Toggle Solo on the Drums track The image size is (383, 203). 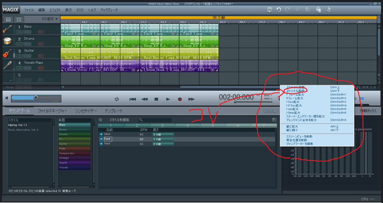click(x=19, y=44)
